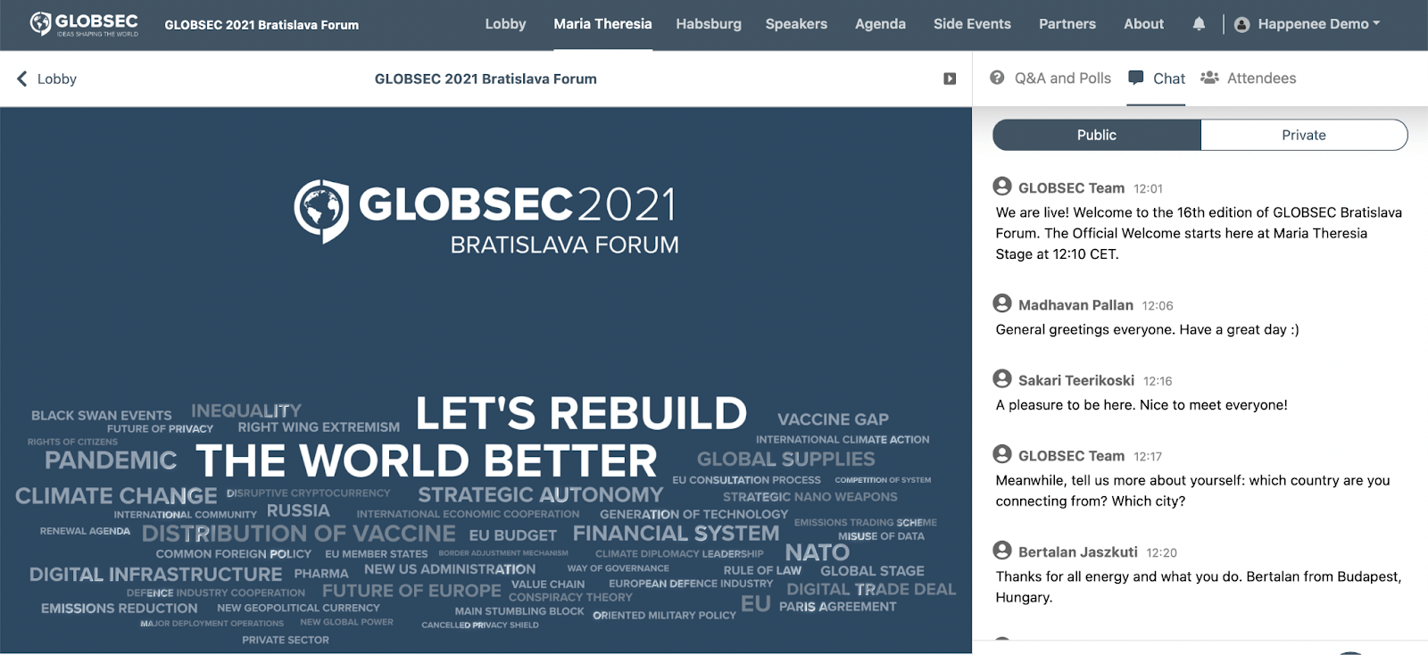Image resolution: width=1428 pixels, height=655 pixels.
Task: Click Bertalan Jaszkuti's avatar icon
Action: pyautogui.click(x=1002, y=551)
